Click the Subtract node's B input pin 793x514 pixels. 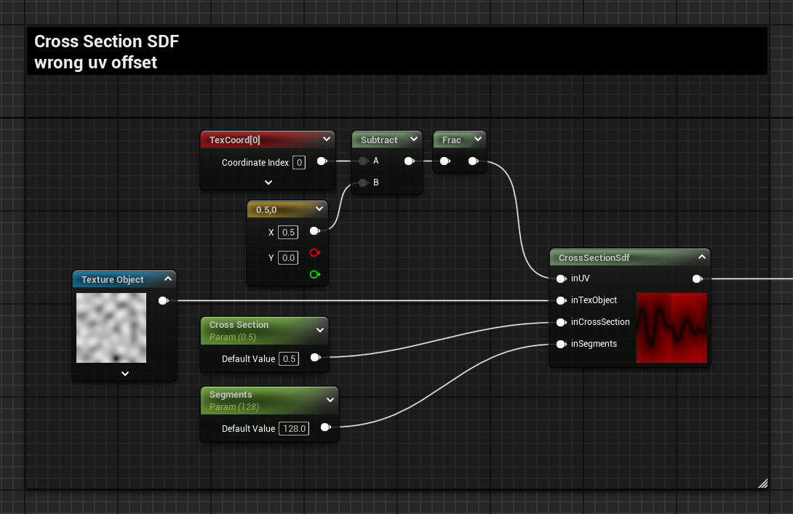point(363,182)
